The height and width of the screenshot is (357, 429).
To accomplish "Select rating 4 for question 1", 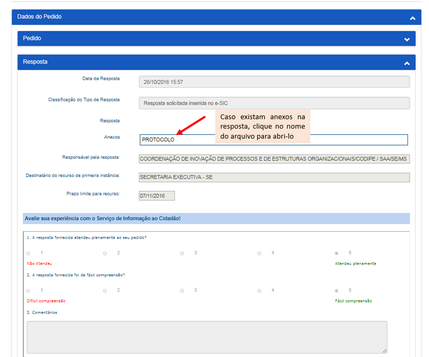I will 259,254.
